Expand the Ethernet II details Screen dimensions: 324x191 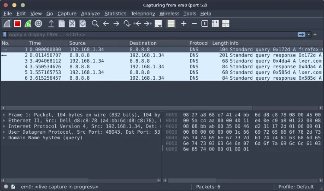[4, 120]
